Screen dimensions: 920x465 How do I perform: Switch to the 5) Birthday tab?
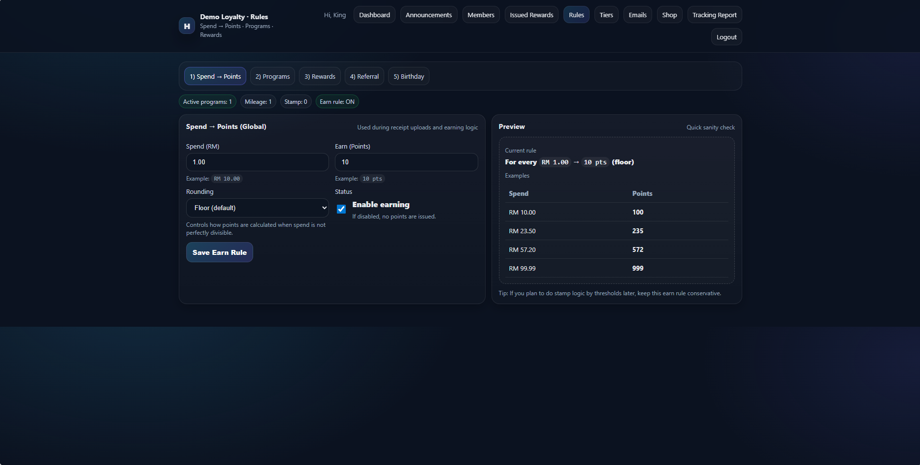pos(408,76)
